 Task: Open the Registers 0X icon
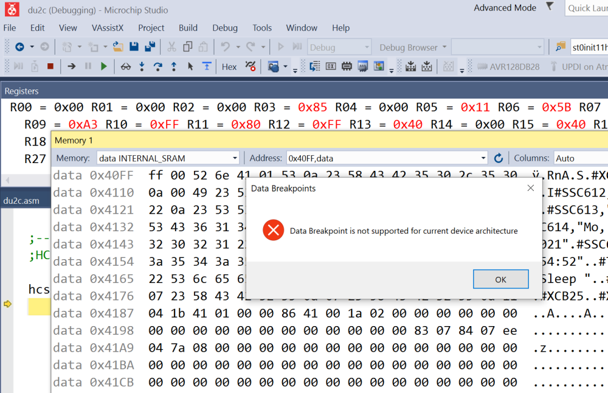tap(331, 66)
